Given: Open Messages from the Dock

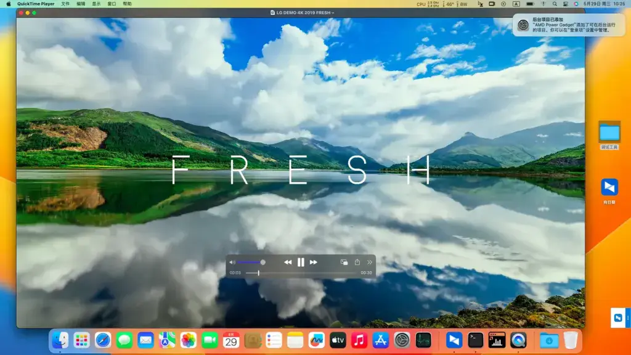Looking at the screenshot, I should coord(124,340).
